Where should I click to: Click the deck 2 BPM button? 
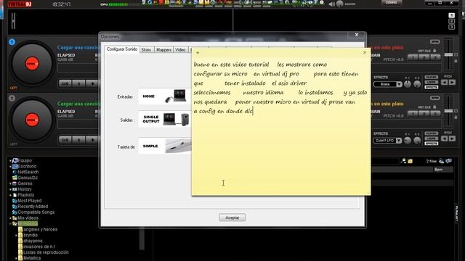434,98
